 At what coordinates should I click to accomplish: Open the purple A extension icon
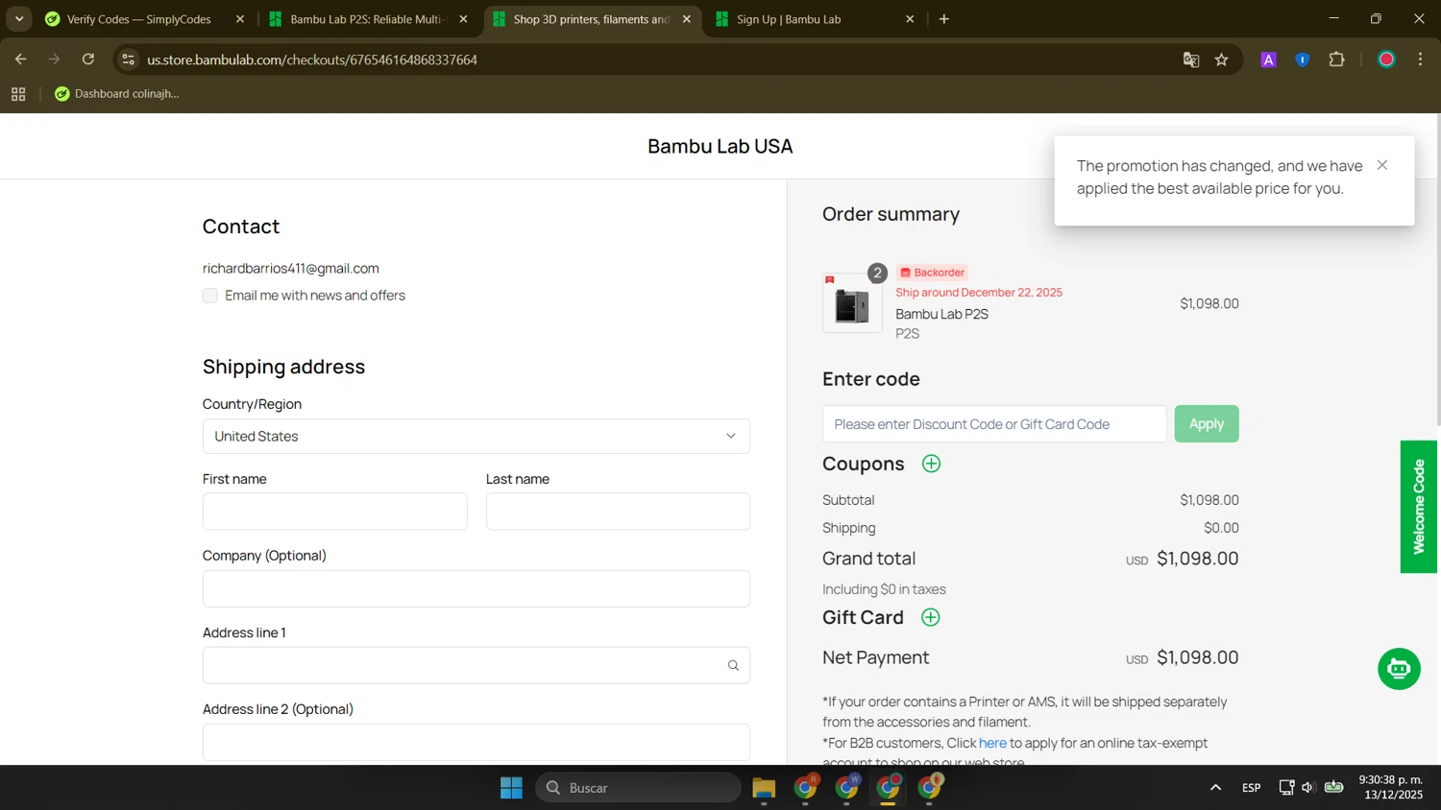[x=1268, y=60]
